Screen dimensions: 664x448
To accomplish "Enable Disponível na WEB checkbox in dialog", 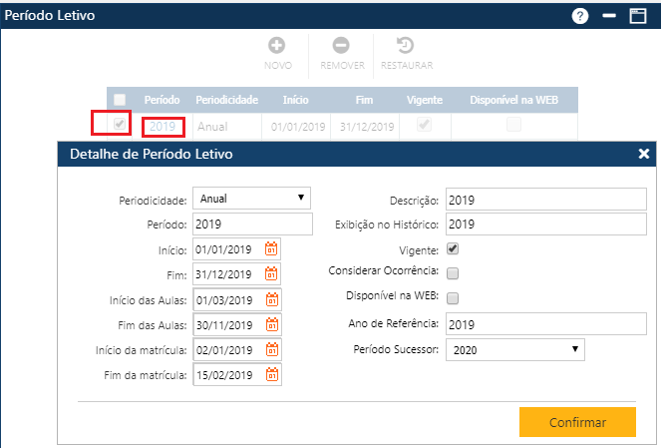I will click(x=453, y=298).
